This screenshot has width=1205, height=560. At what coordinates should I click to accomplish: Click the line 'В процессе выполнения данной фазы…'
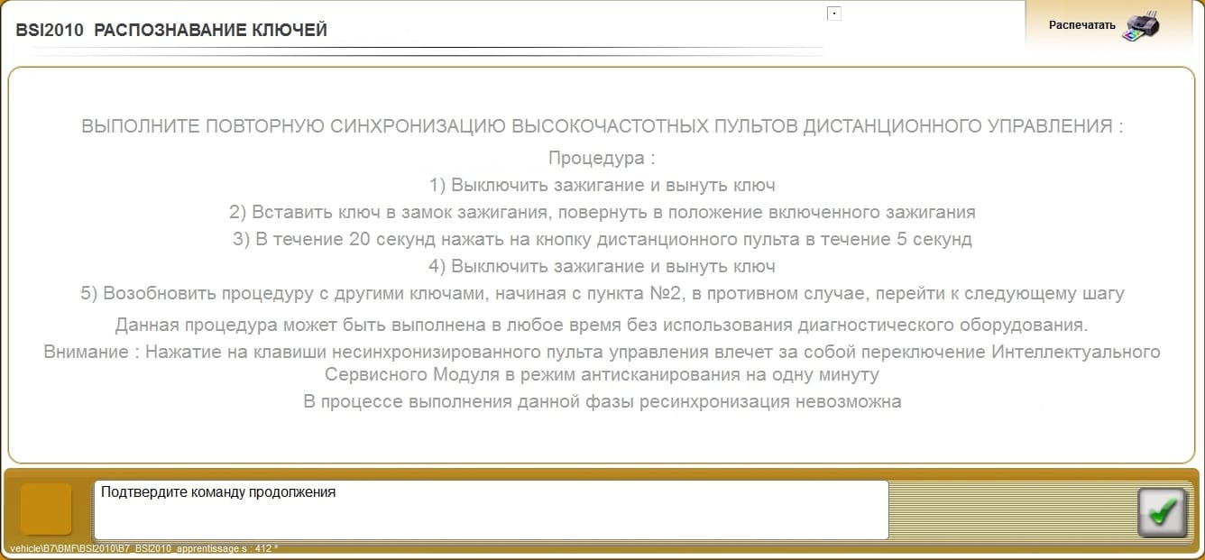coord(602,402)
